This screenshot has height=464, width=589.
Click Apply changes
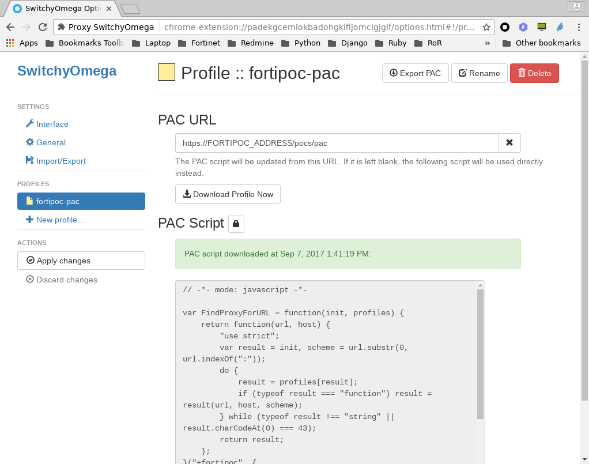81,261
